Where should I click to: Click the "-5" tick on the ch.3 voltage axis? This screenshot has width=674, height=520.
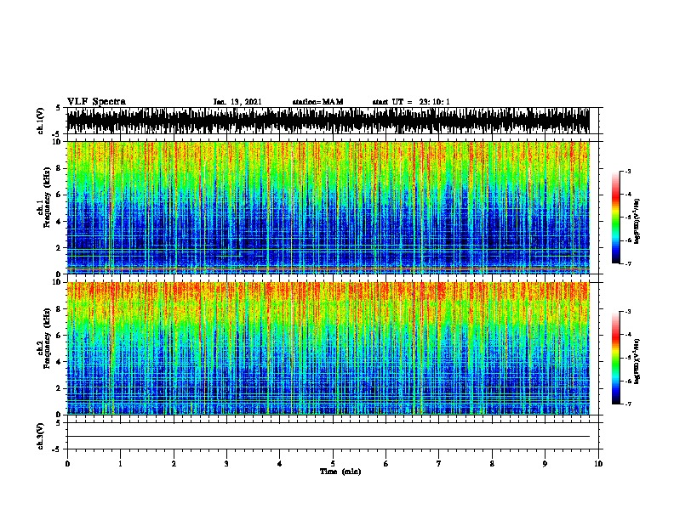click(56, 449)
